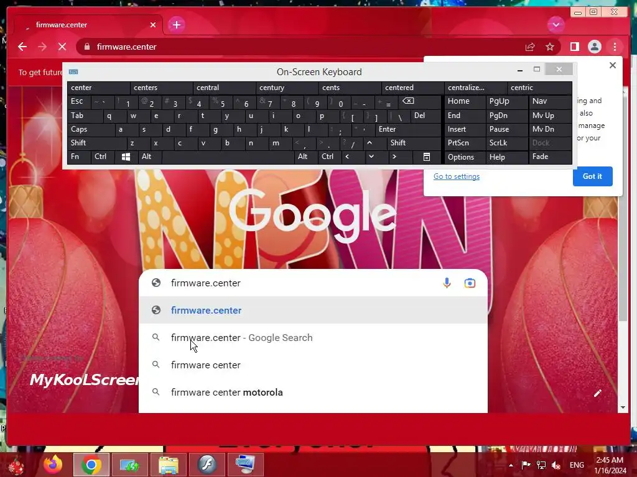
Task: Pick the 'firmware center' search suggestion
Action: click(x=313, y=365)
